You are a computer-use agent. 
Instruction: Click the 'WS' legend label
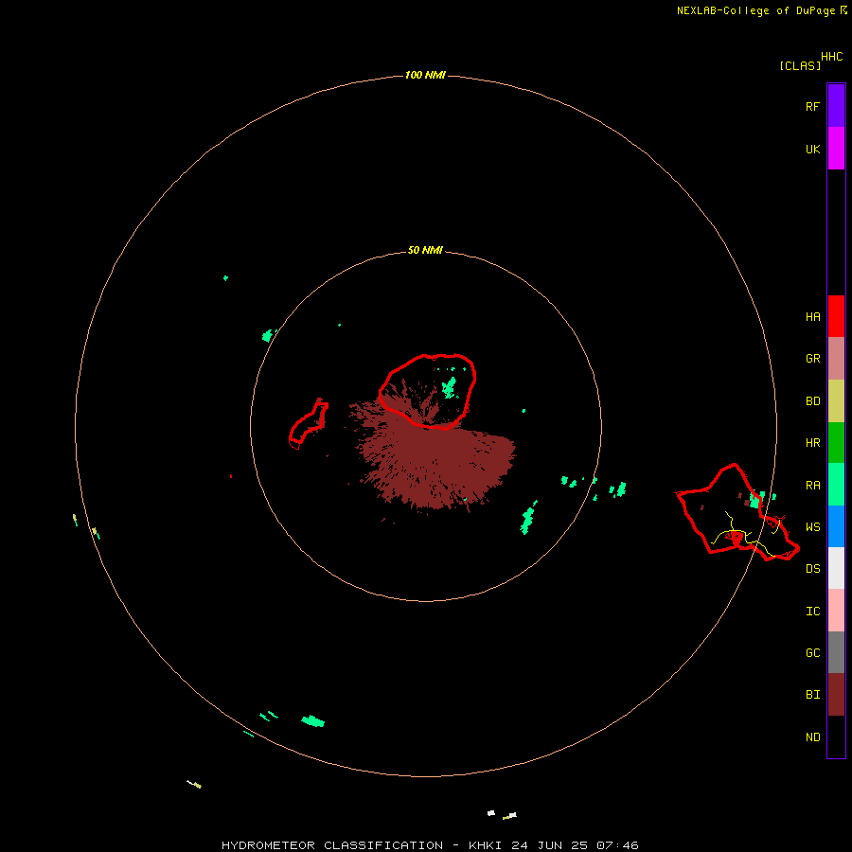[x=812, y=527]
